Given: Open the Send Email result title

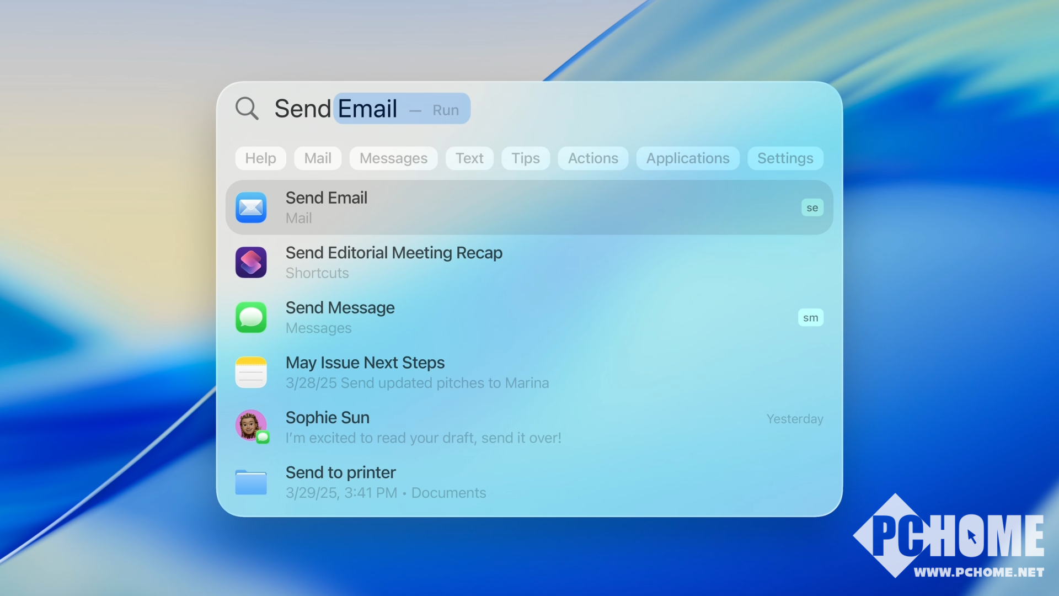Looking at the screenshot, I should coord(327,198).
